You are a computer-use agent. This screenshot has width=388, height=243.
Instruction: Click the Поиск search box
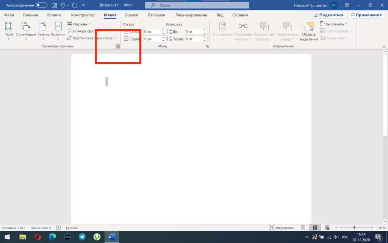click(x=197, y=5)
